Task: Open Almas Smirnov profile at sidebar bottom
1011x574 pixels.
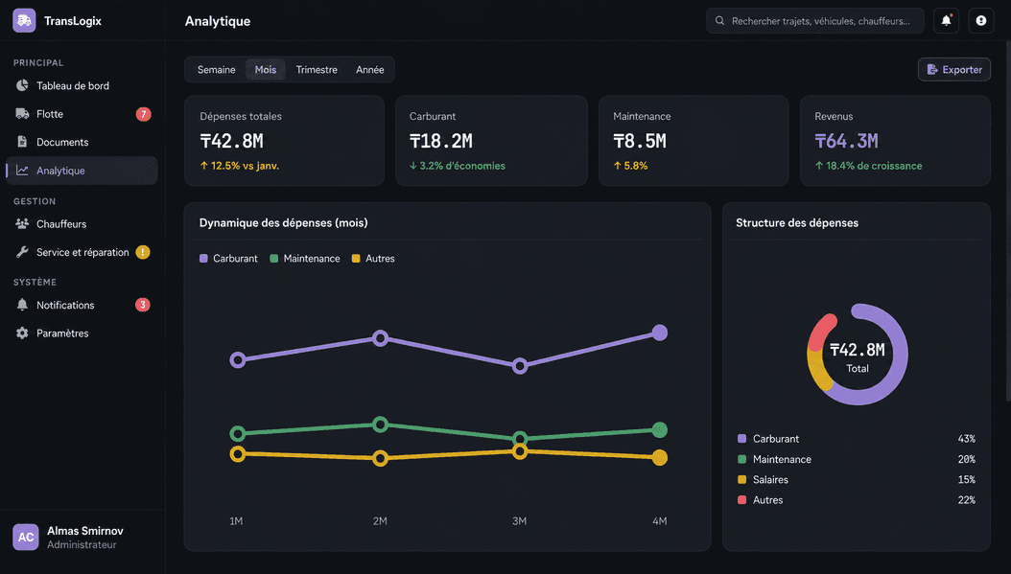Action: pos(82,538)
